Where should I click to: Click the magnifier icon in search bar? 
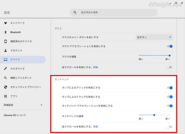(x=75, y=12)
